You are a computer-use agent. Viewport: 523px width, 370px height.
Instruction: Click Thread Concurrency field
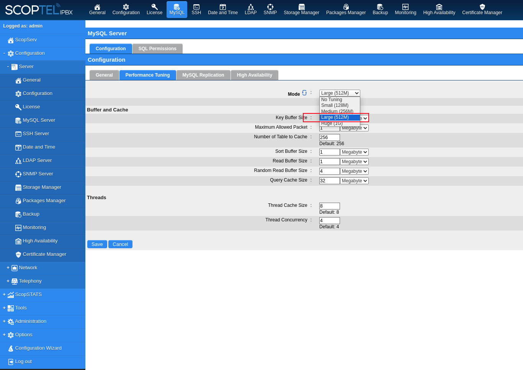tap(330, 221)
